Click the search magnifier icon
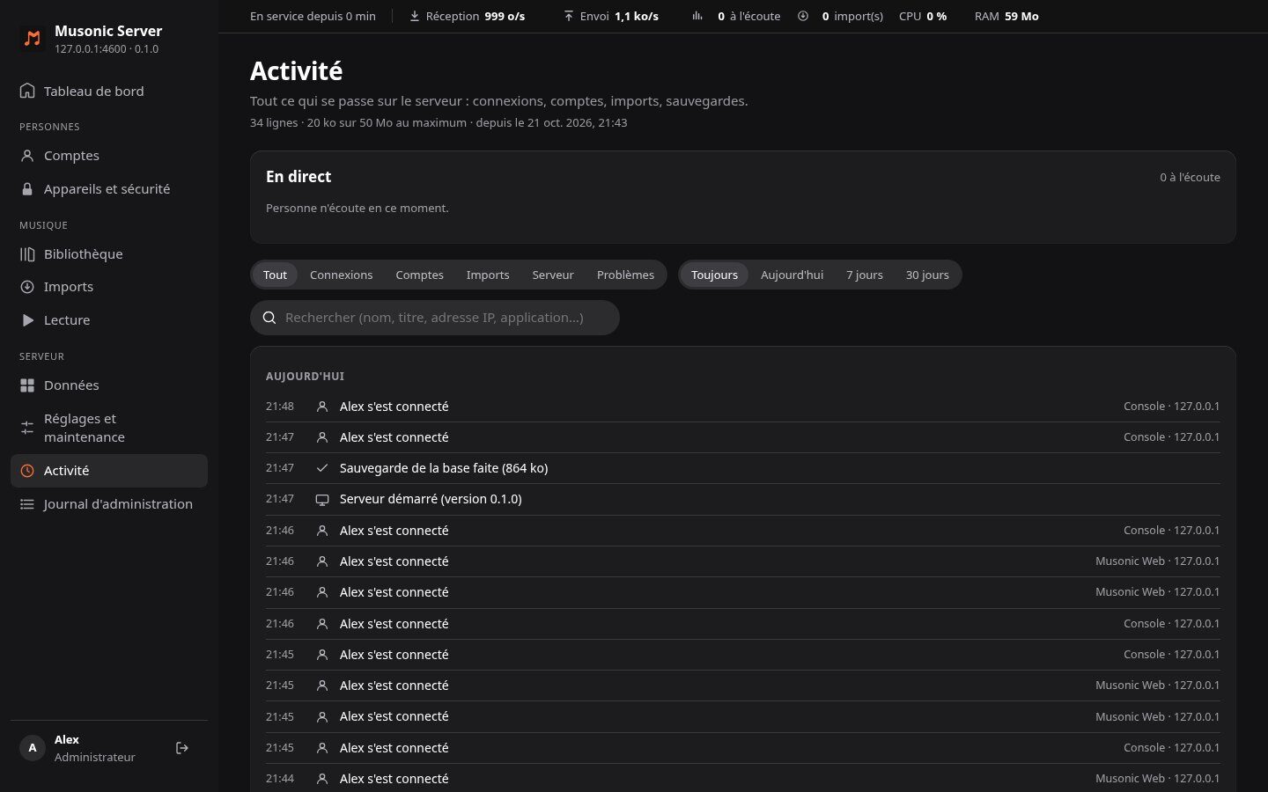 point(269,318)
